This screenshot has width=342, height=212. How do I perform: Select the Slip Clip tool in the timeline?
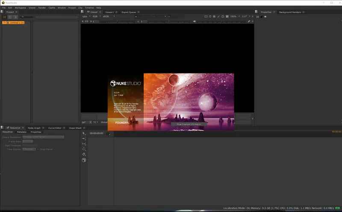click(x=84, y=144)
